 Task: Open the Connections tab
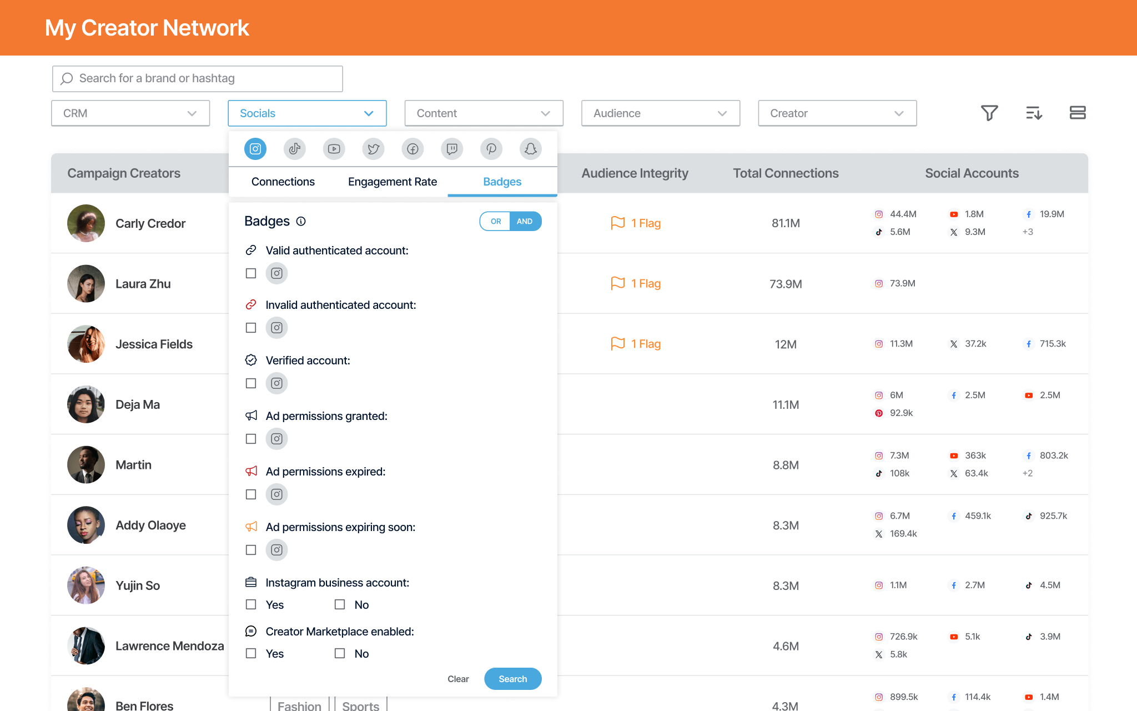point(283,182)
